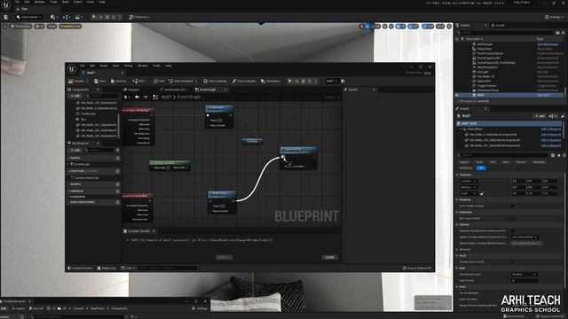The image size is (568, 319).
Task: Open Tools menu in Blueprint editor
Action: click(156, 66)
